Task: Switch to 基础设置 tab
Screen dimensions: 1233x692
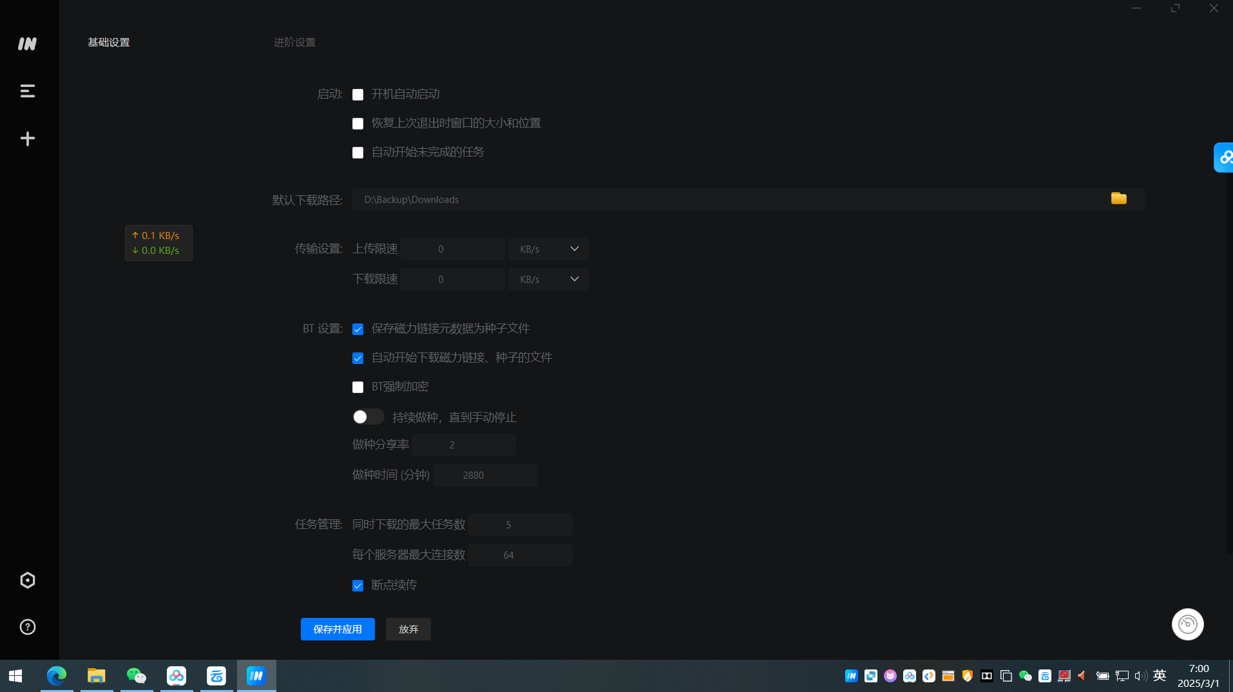Action: (x=109, y=42)
